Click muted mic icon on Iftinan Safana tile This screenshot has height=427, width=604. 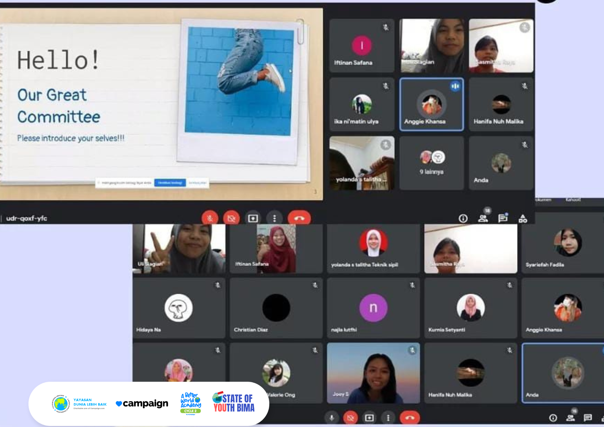[386, 27]
